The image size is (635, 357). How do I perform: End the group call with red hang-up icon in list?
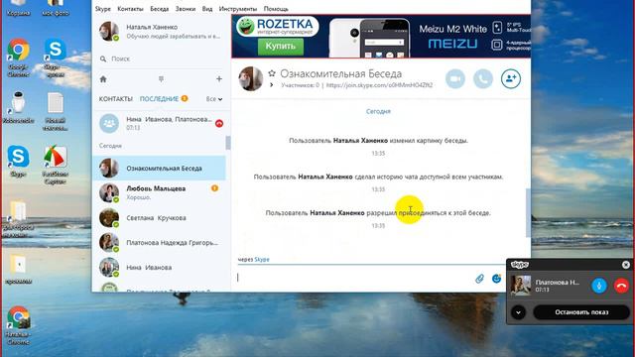coord(219,123)
